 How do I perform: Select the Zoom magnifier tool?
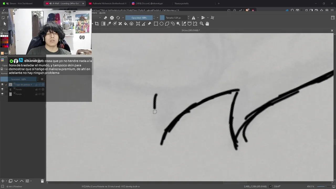coord(202,24)
